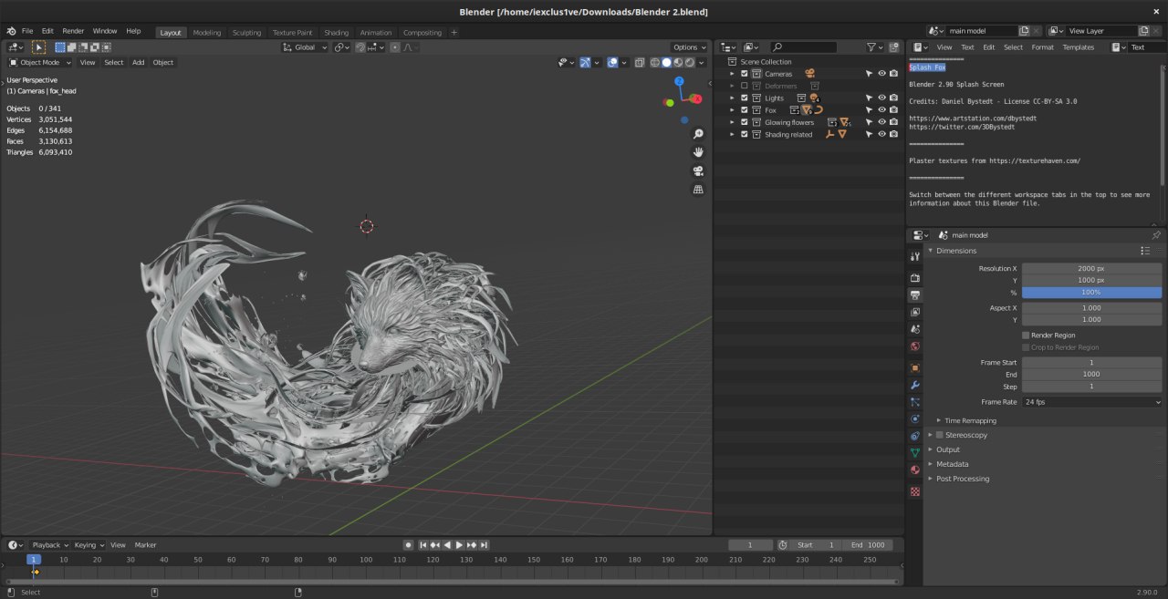The image size is (1168, 599).
Task: Open the Scene properties tab
Action: pyautogui.click(x=915, y=329)
